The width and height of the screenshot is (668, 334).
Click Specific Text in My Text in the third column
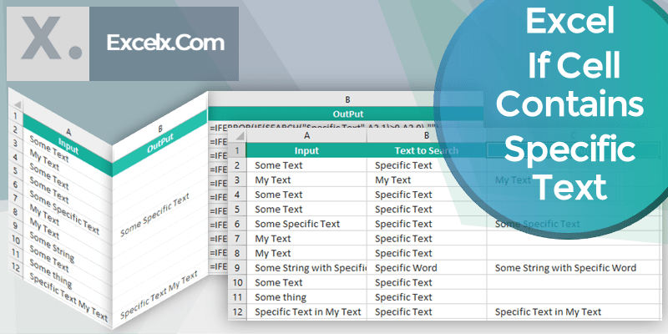548,311
